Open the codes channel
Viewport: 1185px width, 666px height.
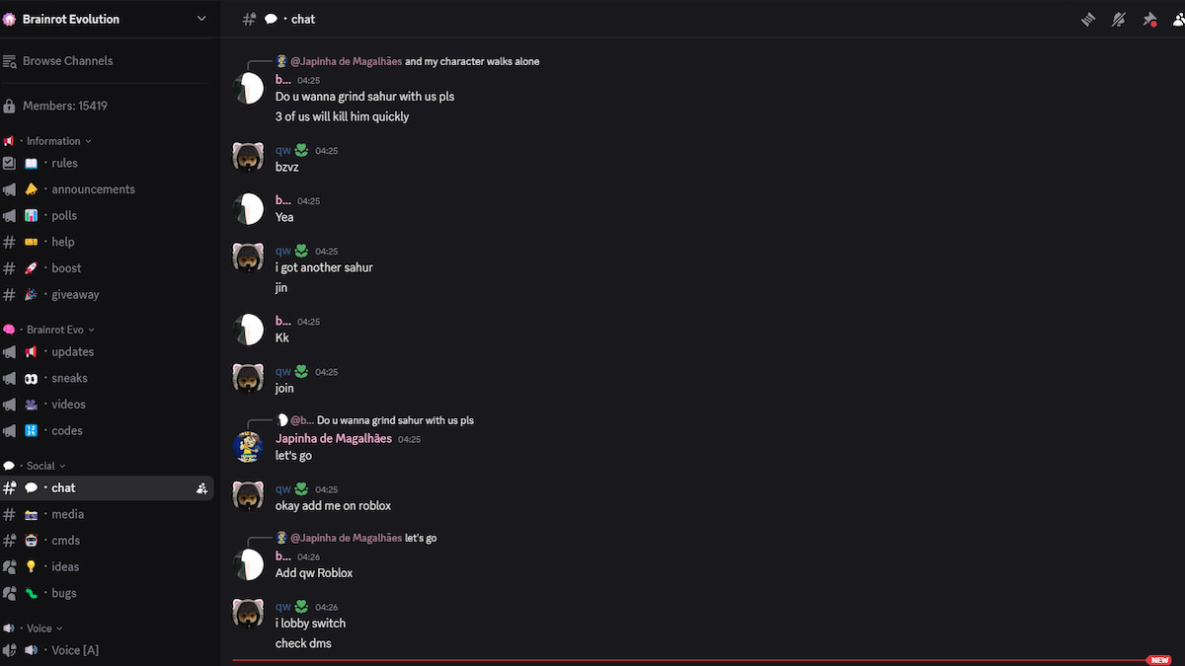click(x=64, y=430)
